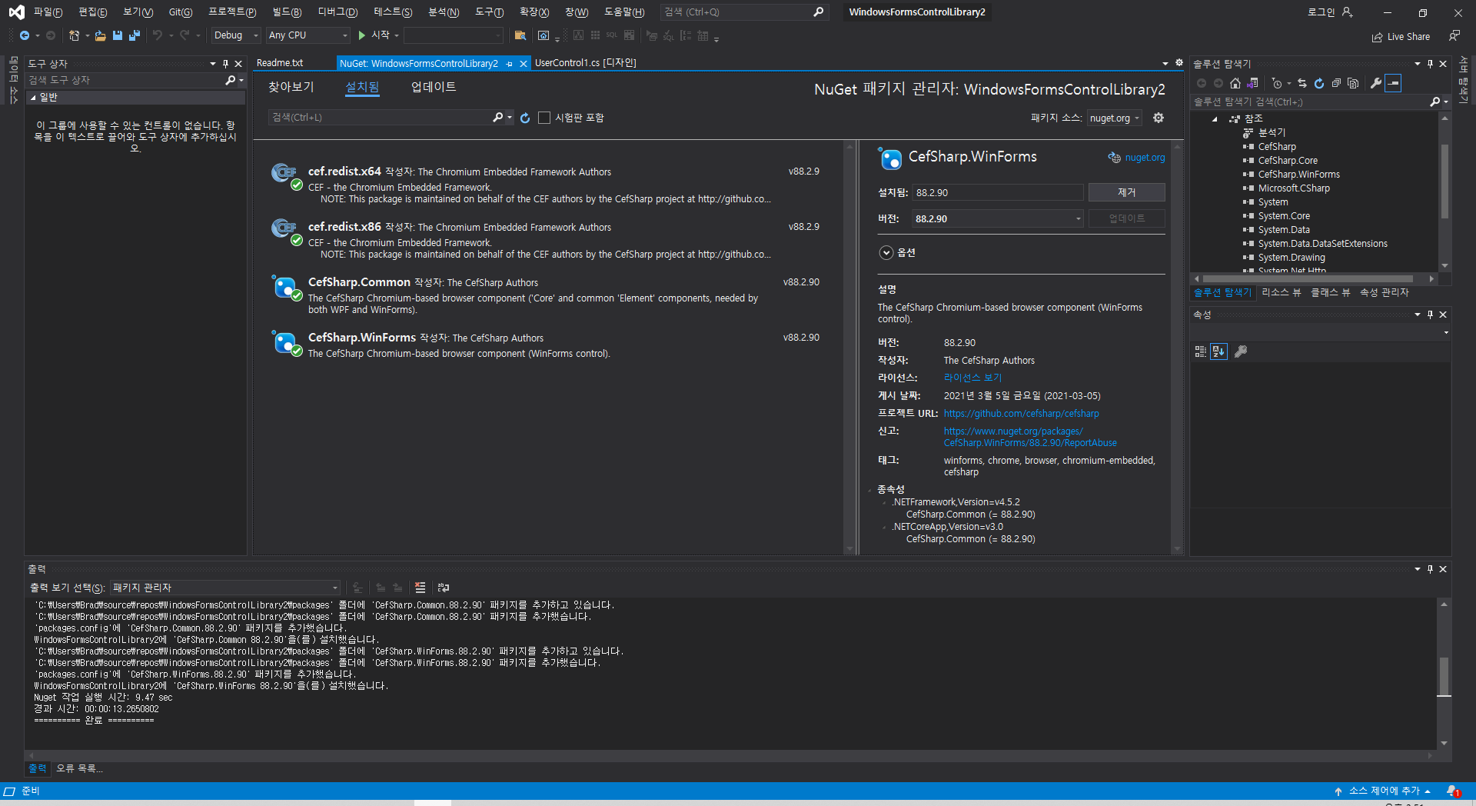Open the document tabs overflow dropdown arrow
This screenshot has width=1476, height=806.
click(x=1165, y=64)
